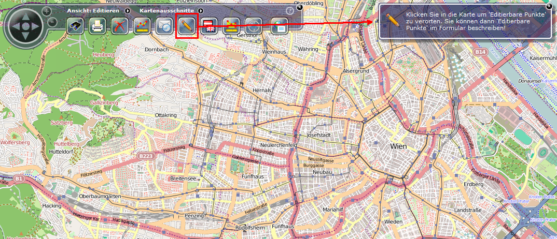Image resolution: width=557 pixels, height=239 pixels.
Task: Switch language with the flags icon
Action: tap(209, 26)
